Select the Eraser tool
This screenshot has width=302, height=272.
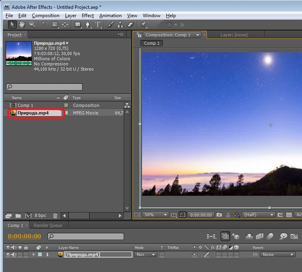coord(130,24)
